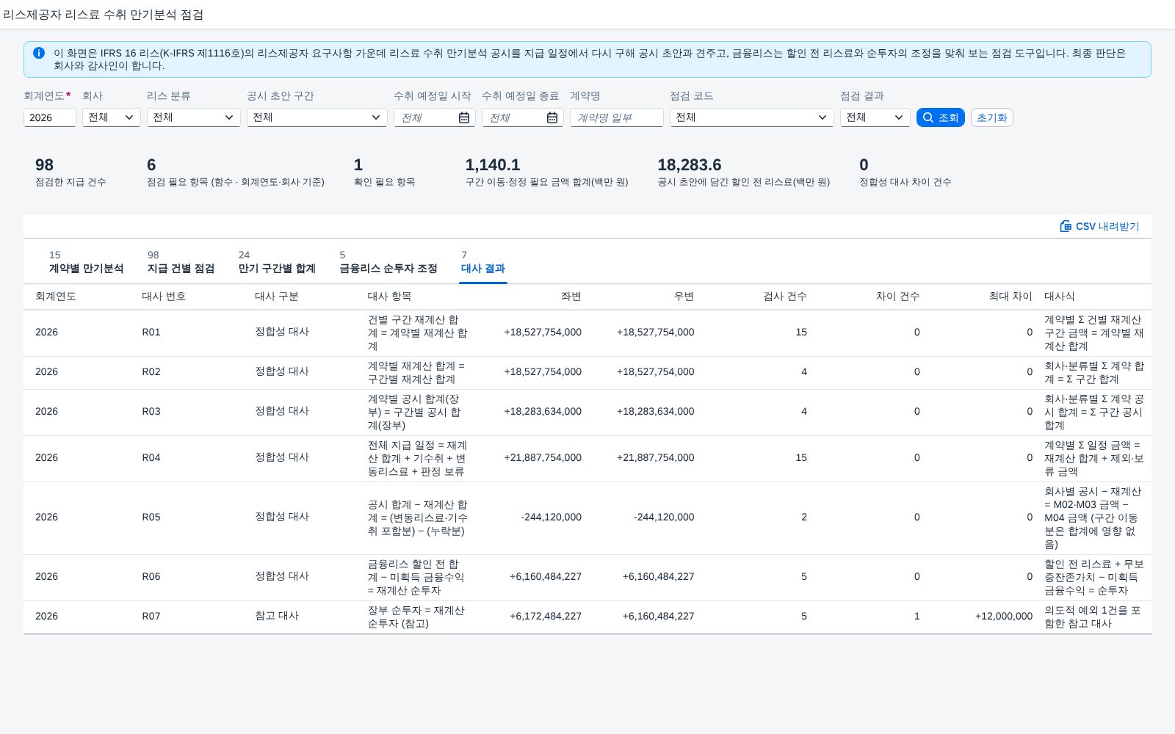Image resolution: width=1175 pixels, height=734 pixels.
Task: Click the +6,172,484,227 좌변 value
Action: (x=546, y=617)
